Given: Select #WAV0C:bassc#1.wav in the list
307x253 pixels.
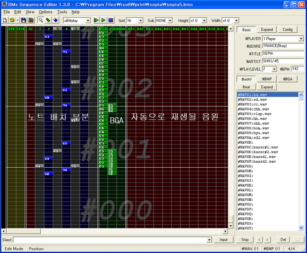Looking at the screenshot, I should pos(268,147).
